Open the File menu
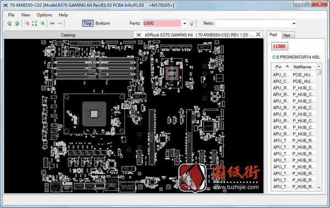The image size is (330, 208). coord(11,15)
